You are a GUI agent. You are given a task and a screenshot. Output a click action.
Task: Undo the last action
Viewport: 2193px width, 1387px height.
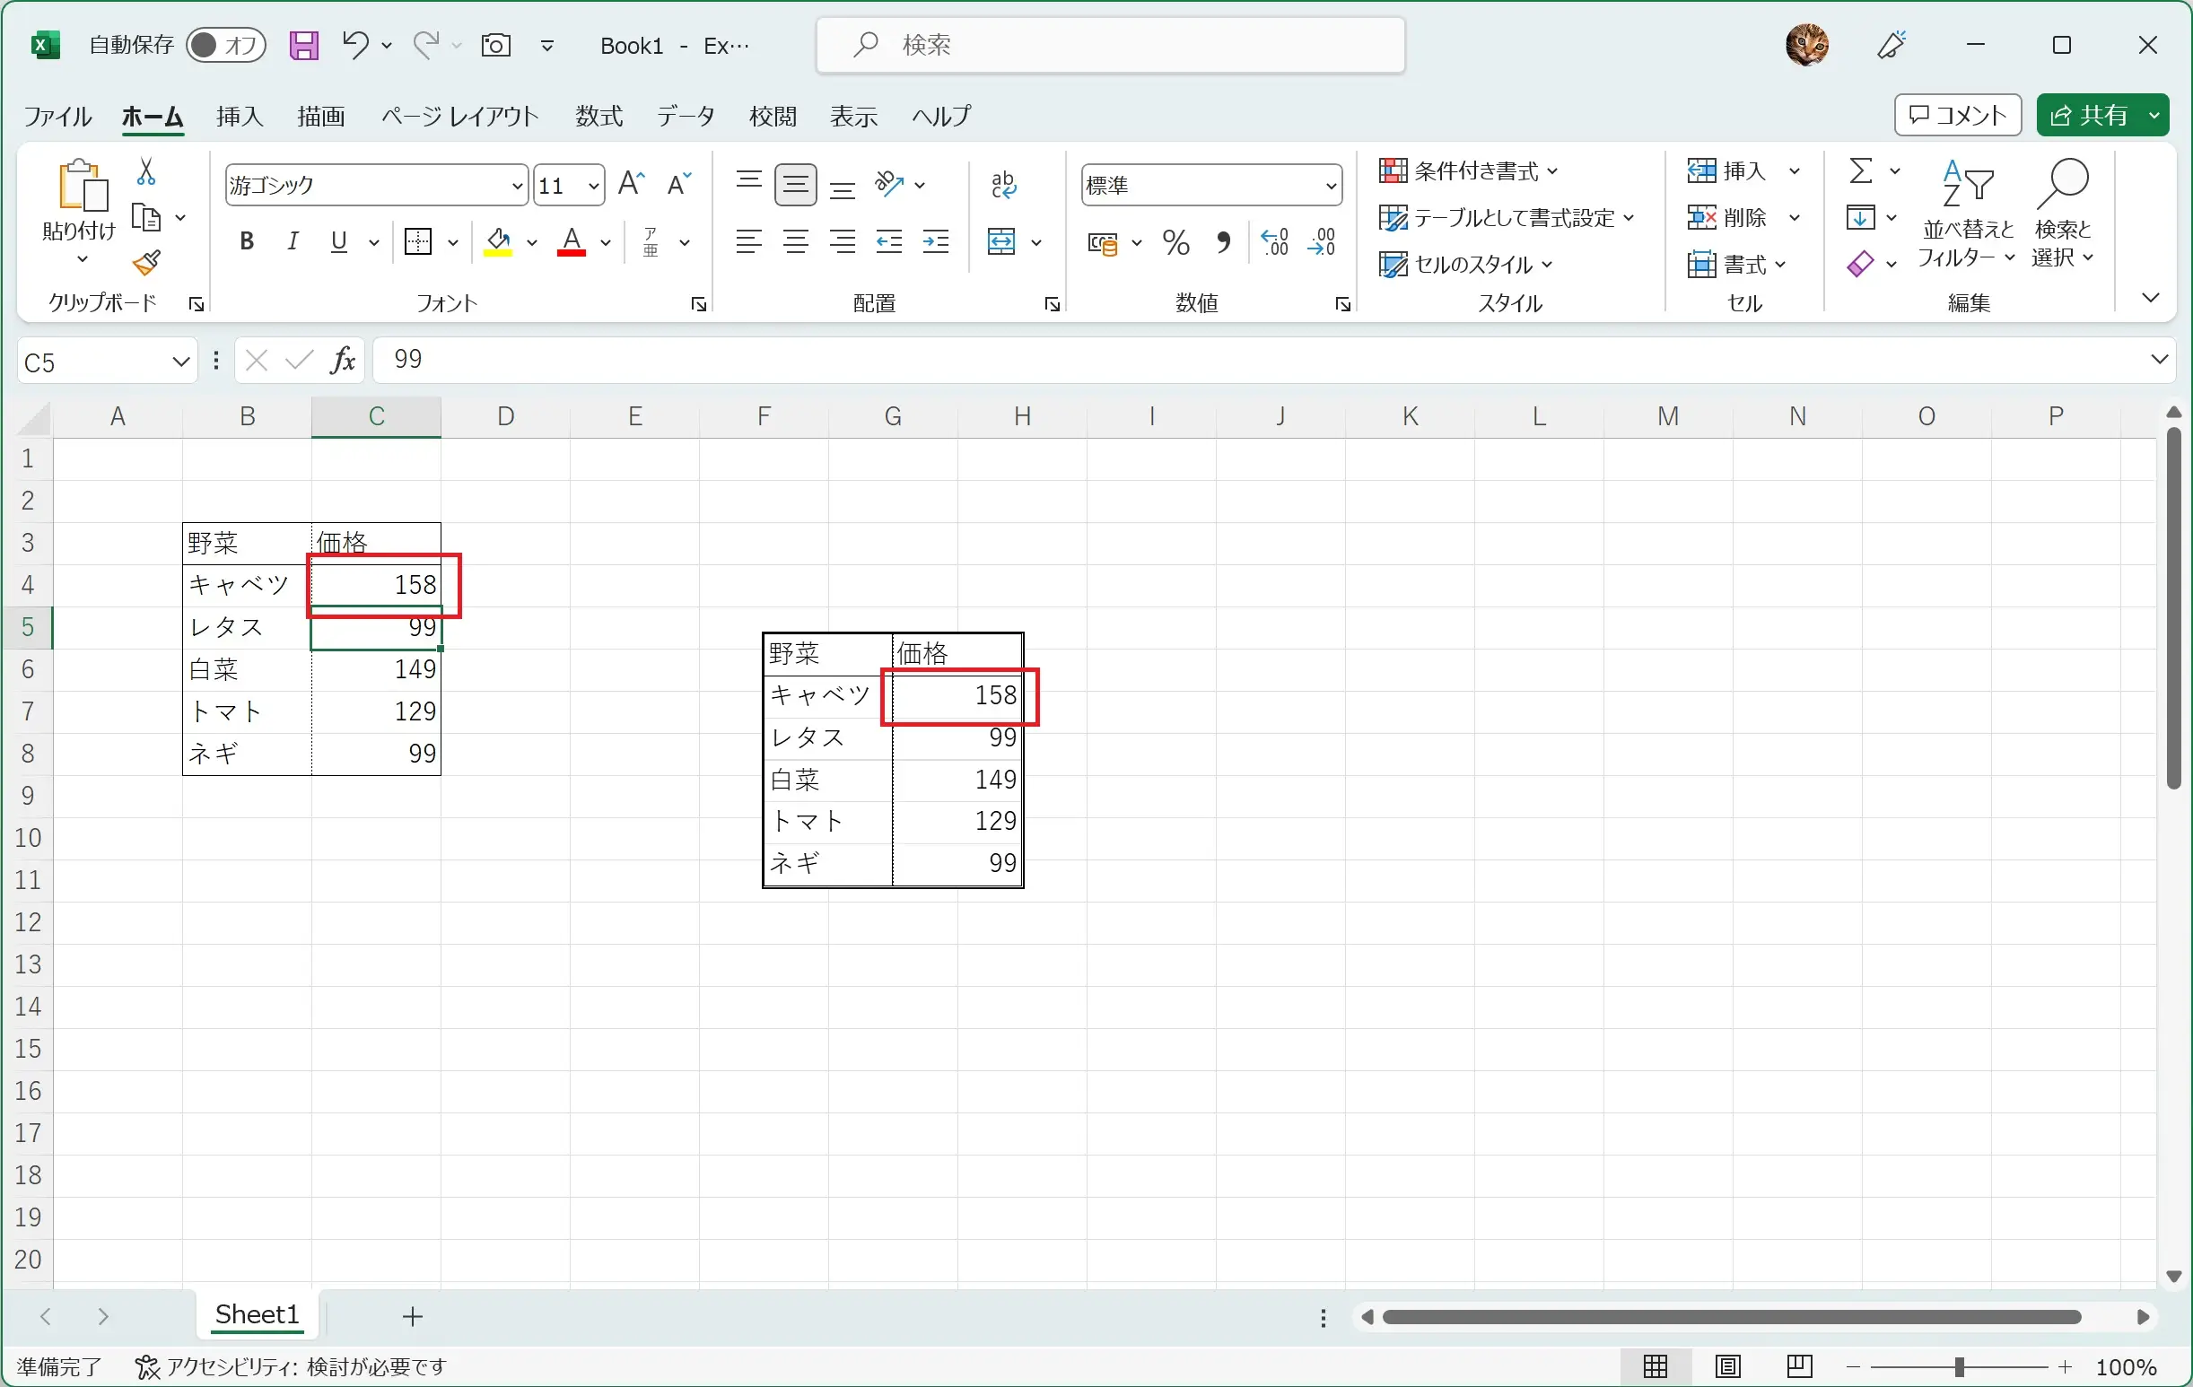(354, 45)
